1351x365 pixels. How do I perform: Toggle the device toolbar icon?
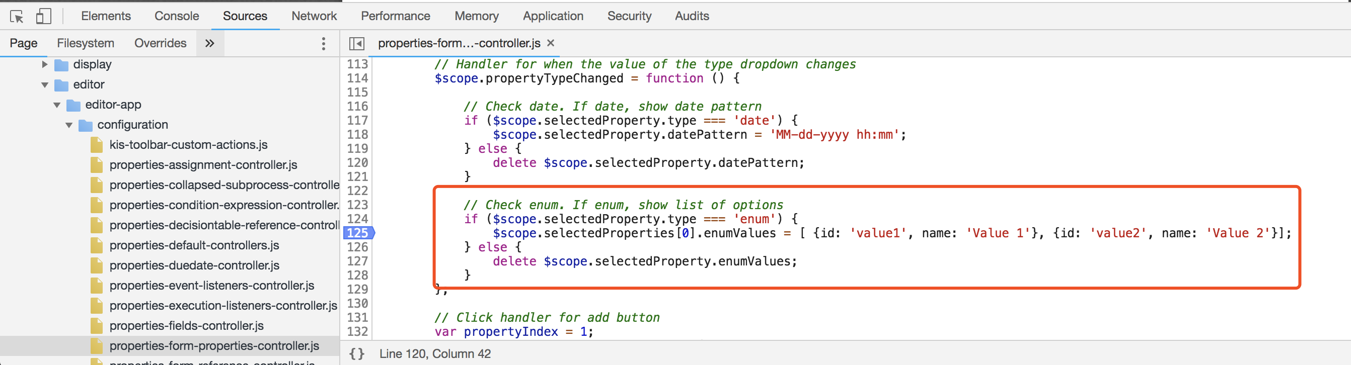coord(43,16)
